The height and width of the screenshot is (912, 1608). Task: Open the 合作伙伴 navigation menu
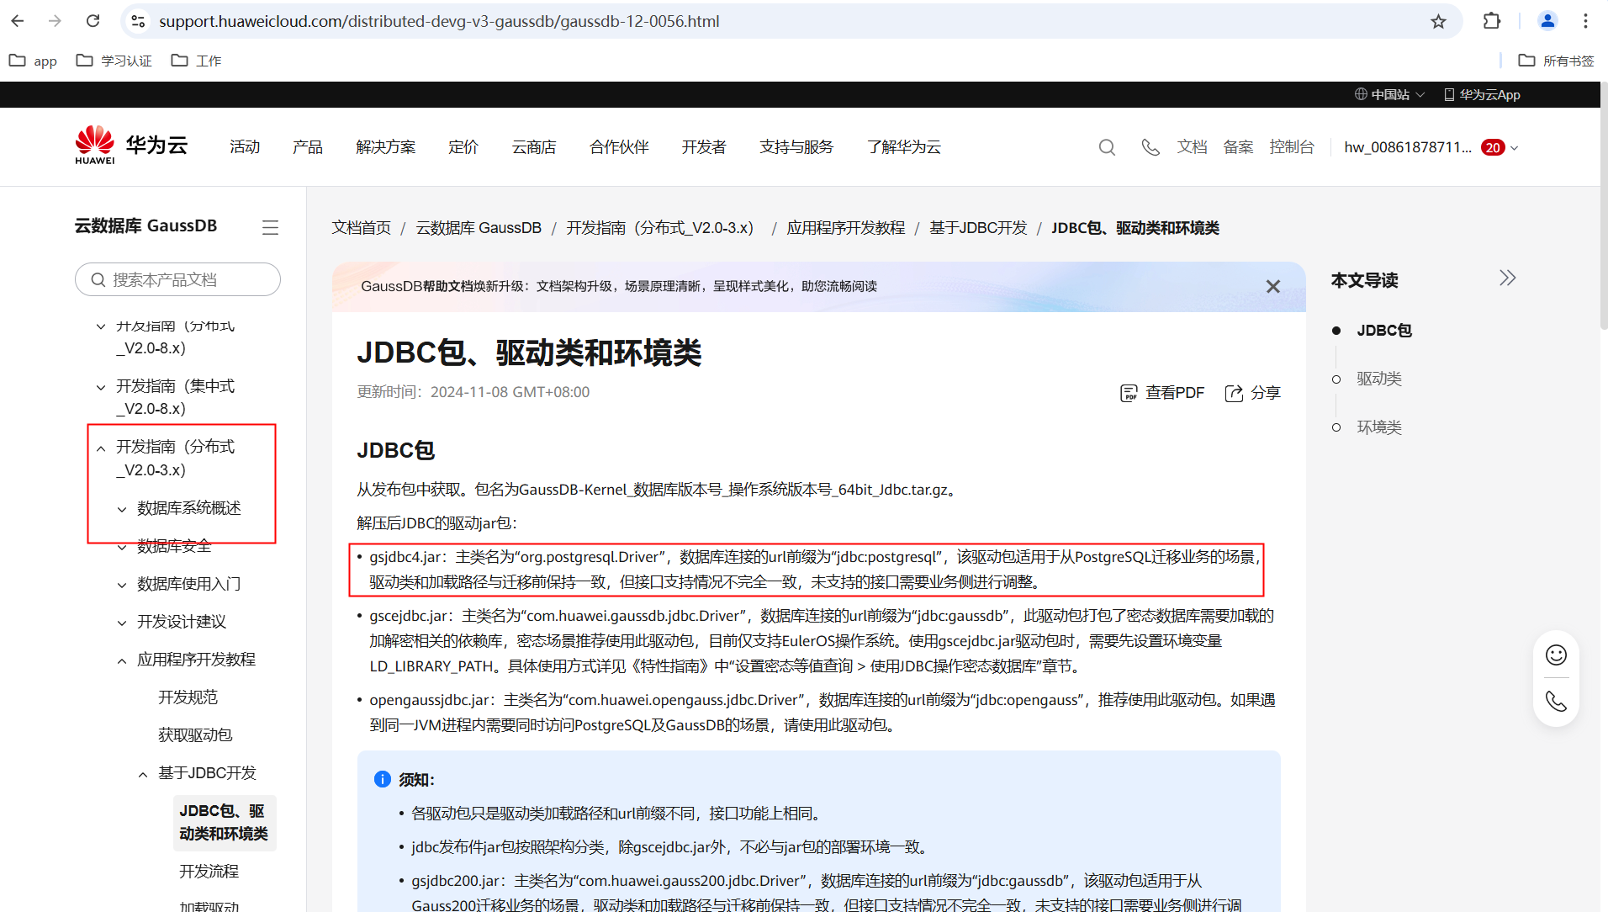point(619,147)
